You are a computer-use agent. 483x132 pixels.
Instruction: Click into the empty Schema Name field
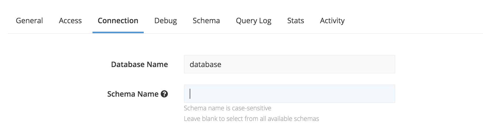(290, 94)
